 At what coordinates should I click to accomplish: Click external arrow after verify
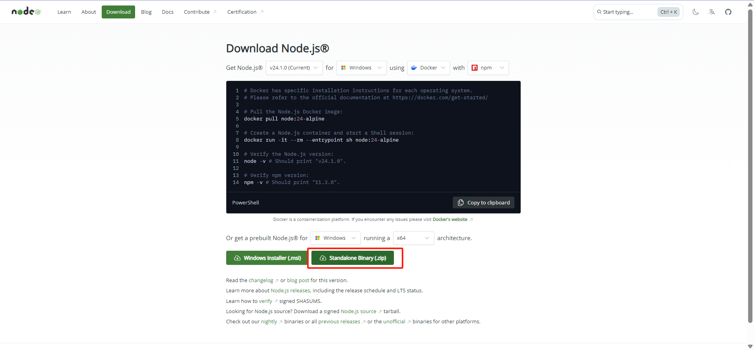click(x=276, y=301)
